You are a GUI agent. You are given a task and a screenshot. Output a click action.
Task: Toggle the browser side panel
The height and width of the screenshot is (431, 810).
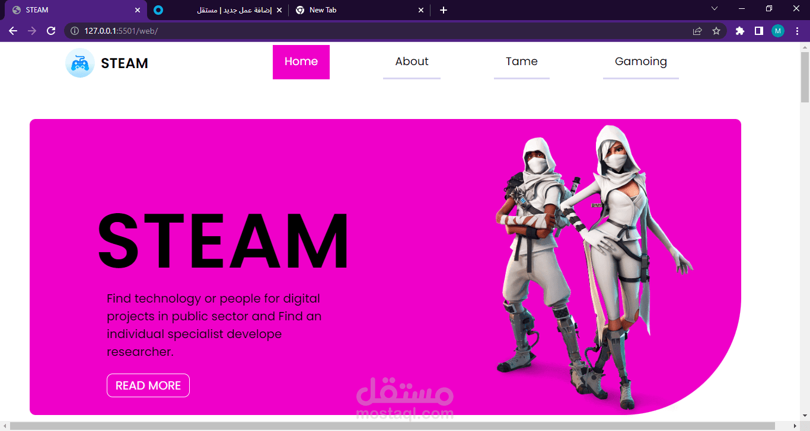(758, 31)
